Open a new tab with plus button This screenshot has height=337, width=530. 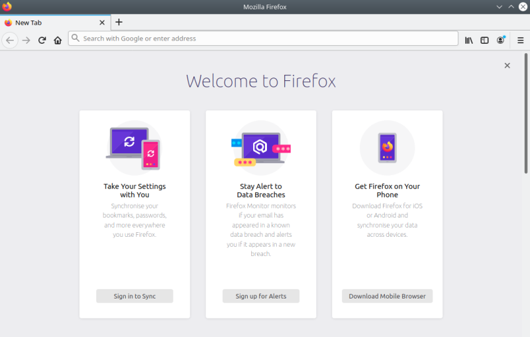coord(119,23)
